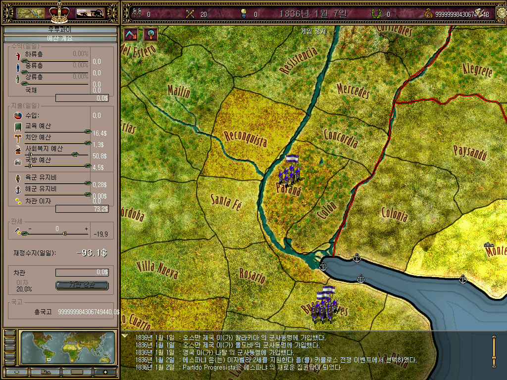
Task: Click the 해군 유지비 slider handle
Action: point(88,194)
